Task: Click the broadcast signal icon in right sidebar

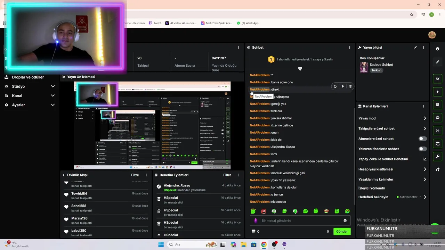Action: [437, 131]
